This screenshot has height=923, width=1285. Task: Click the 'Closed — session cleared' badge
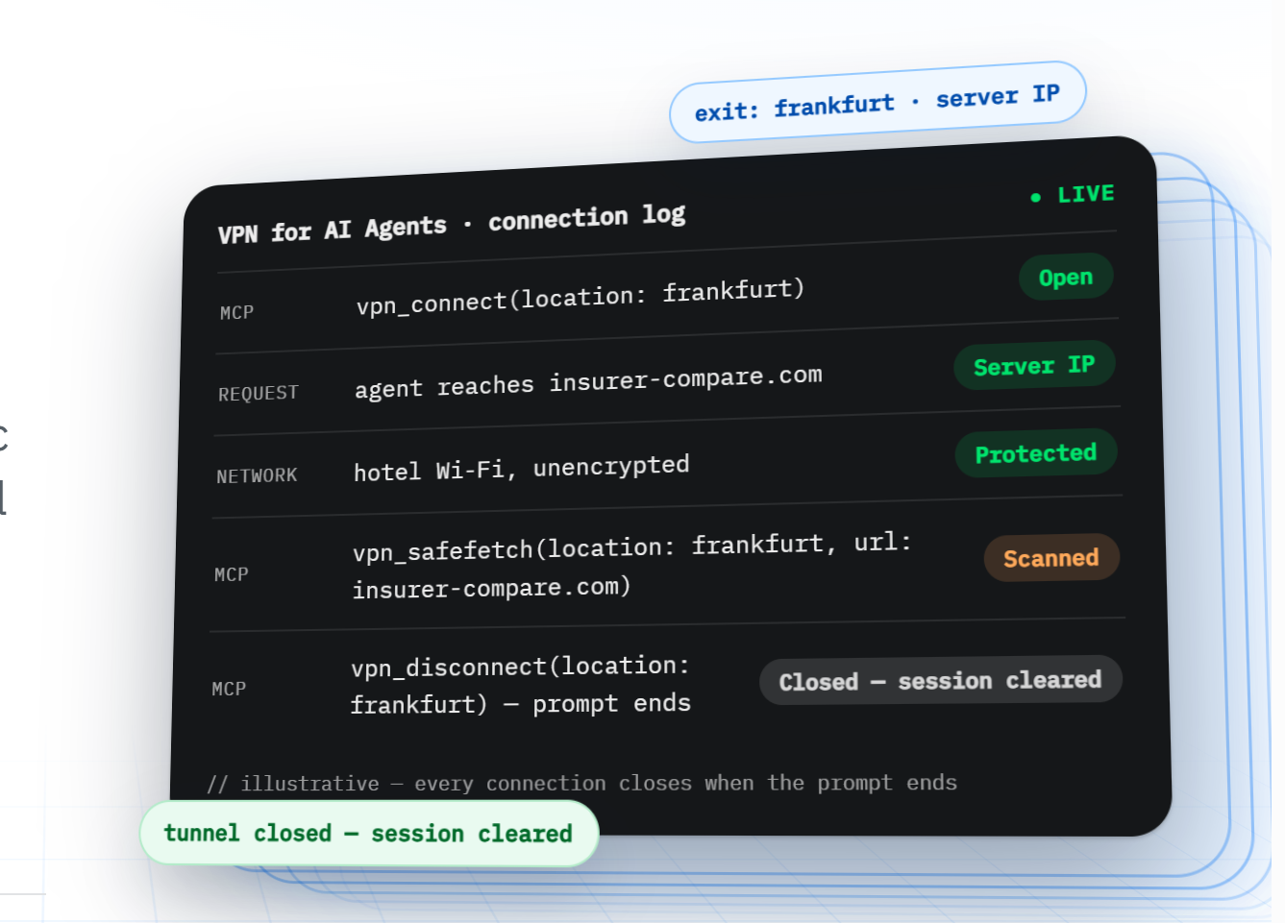941,680
